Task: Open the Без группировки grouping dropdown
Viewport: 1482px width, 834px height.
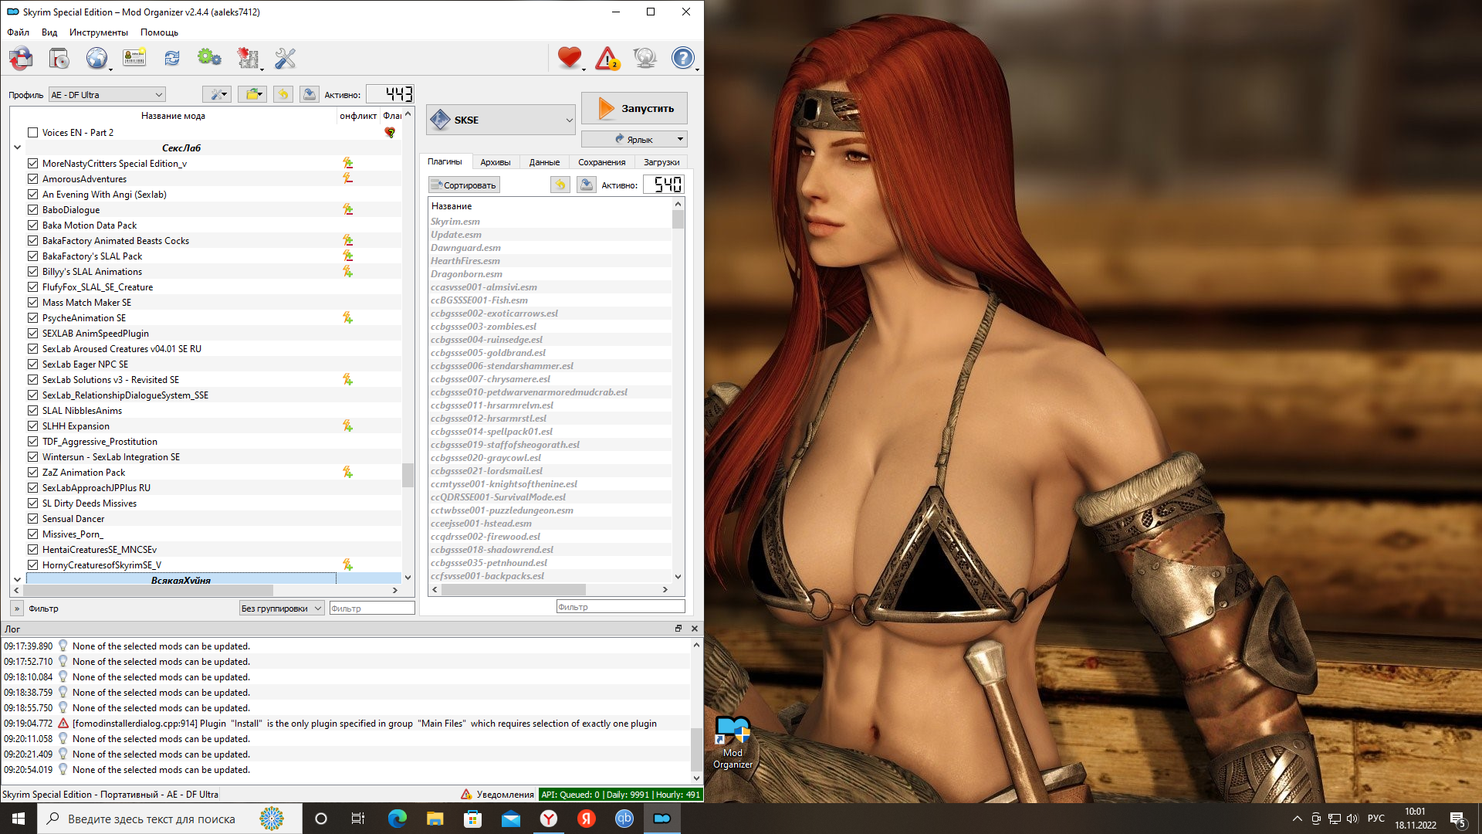Action: pos(281,609)
